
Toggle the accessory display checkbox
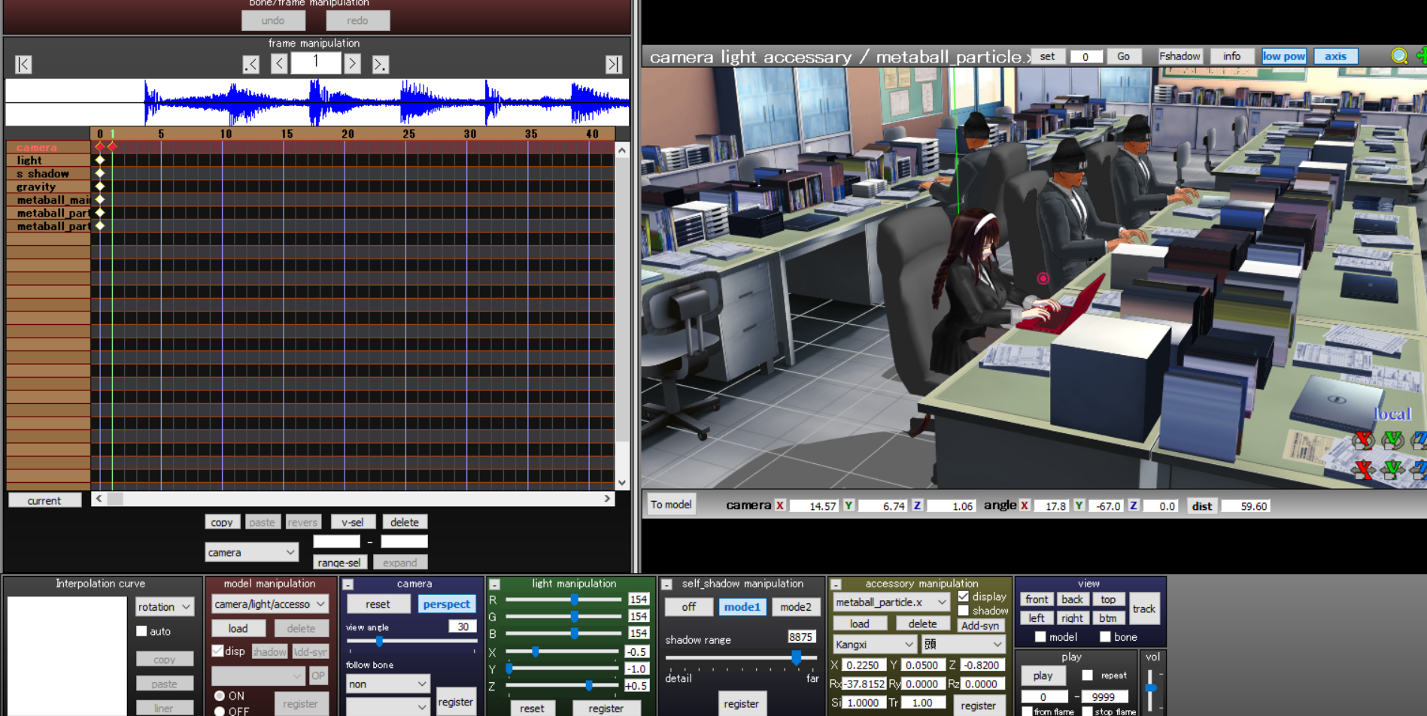coord(964,596)
